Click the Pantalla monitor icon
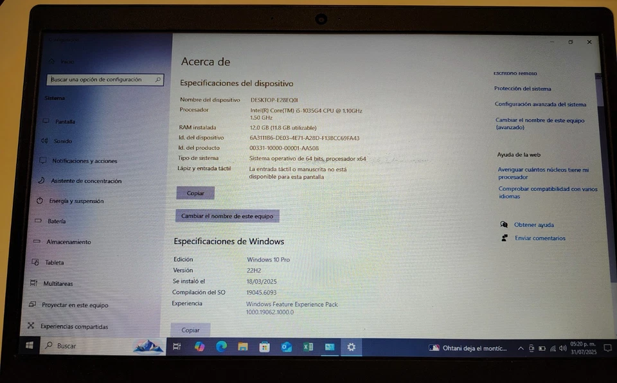Viewport: 617px width, 383px height. 46,121
